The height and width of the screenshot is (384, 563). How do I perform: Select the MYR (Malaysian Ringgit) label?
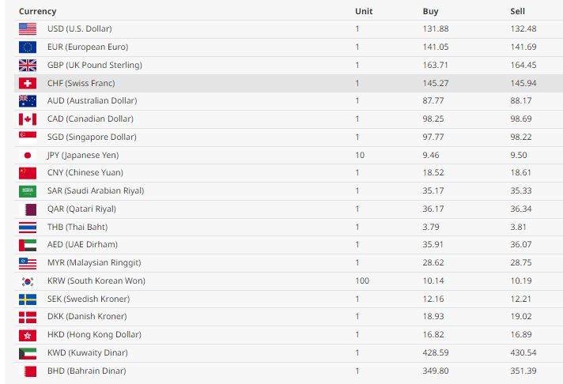(94, 262)
